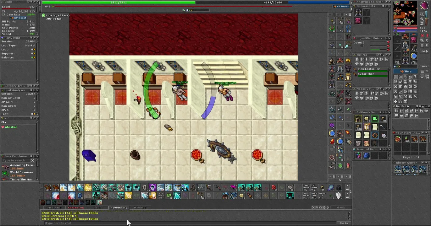Collapse the Party Hunt panel

(x=34, y=38)
